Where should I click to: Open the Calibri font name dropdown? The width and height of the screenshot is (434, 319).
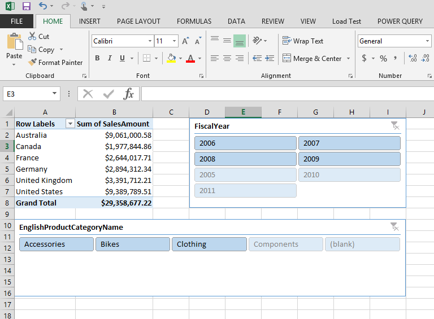[150, 41]
